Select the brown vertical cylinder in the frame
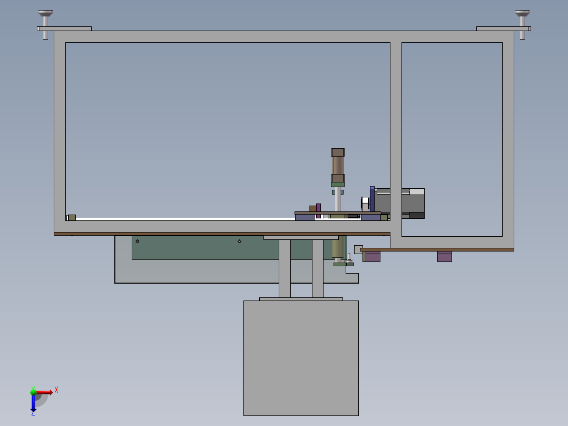This screenshot has width=568, height=426. [338, 166]
